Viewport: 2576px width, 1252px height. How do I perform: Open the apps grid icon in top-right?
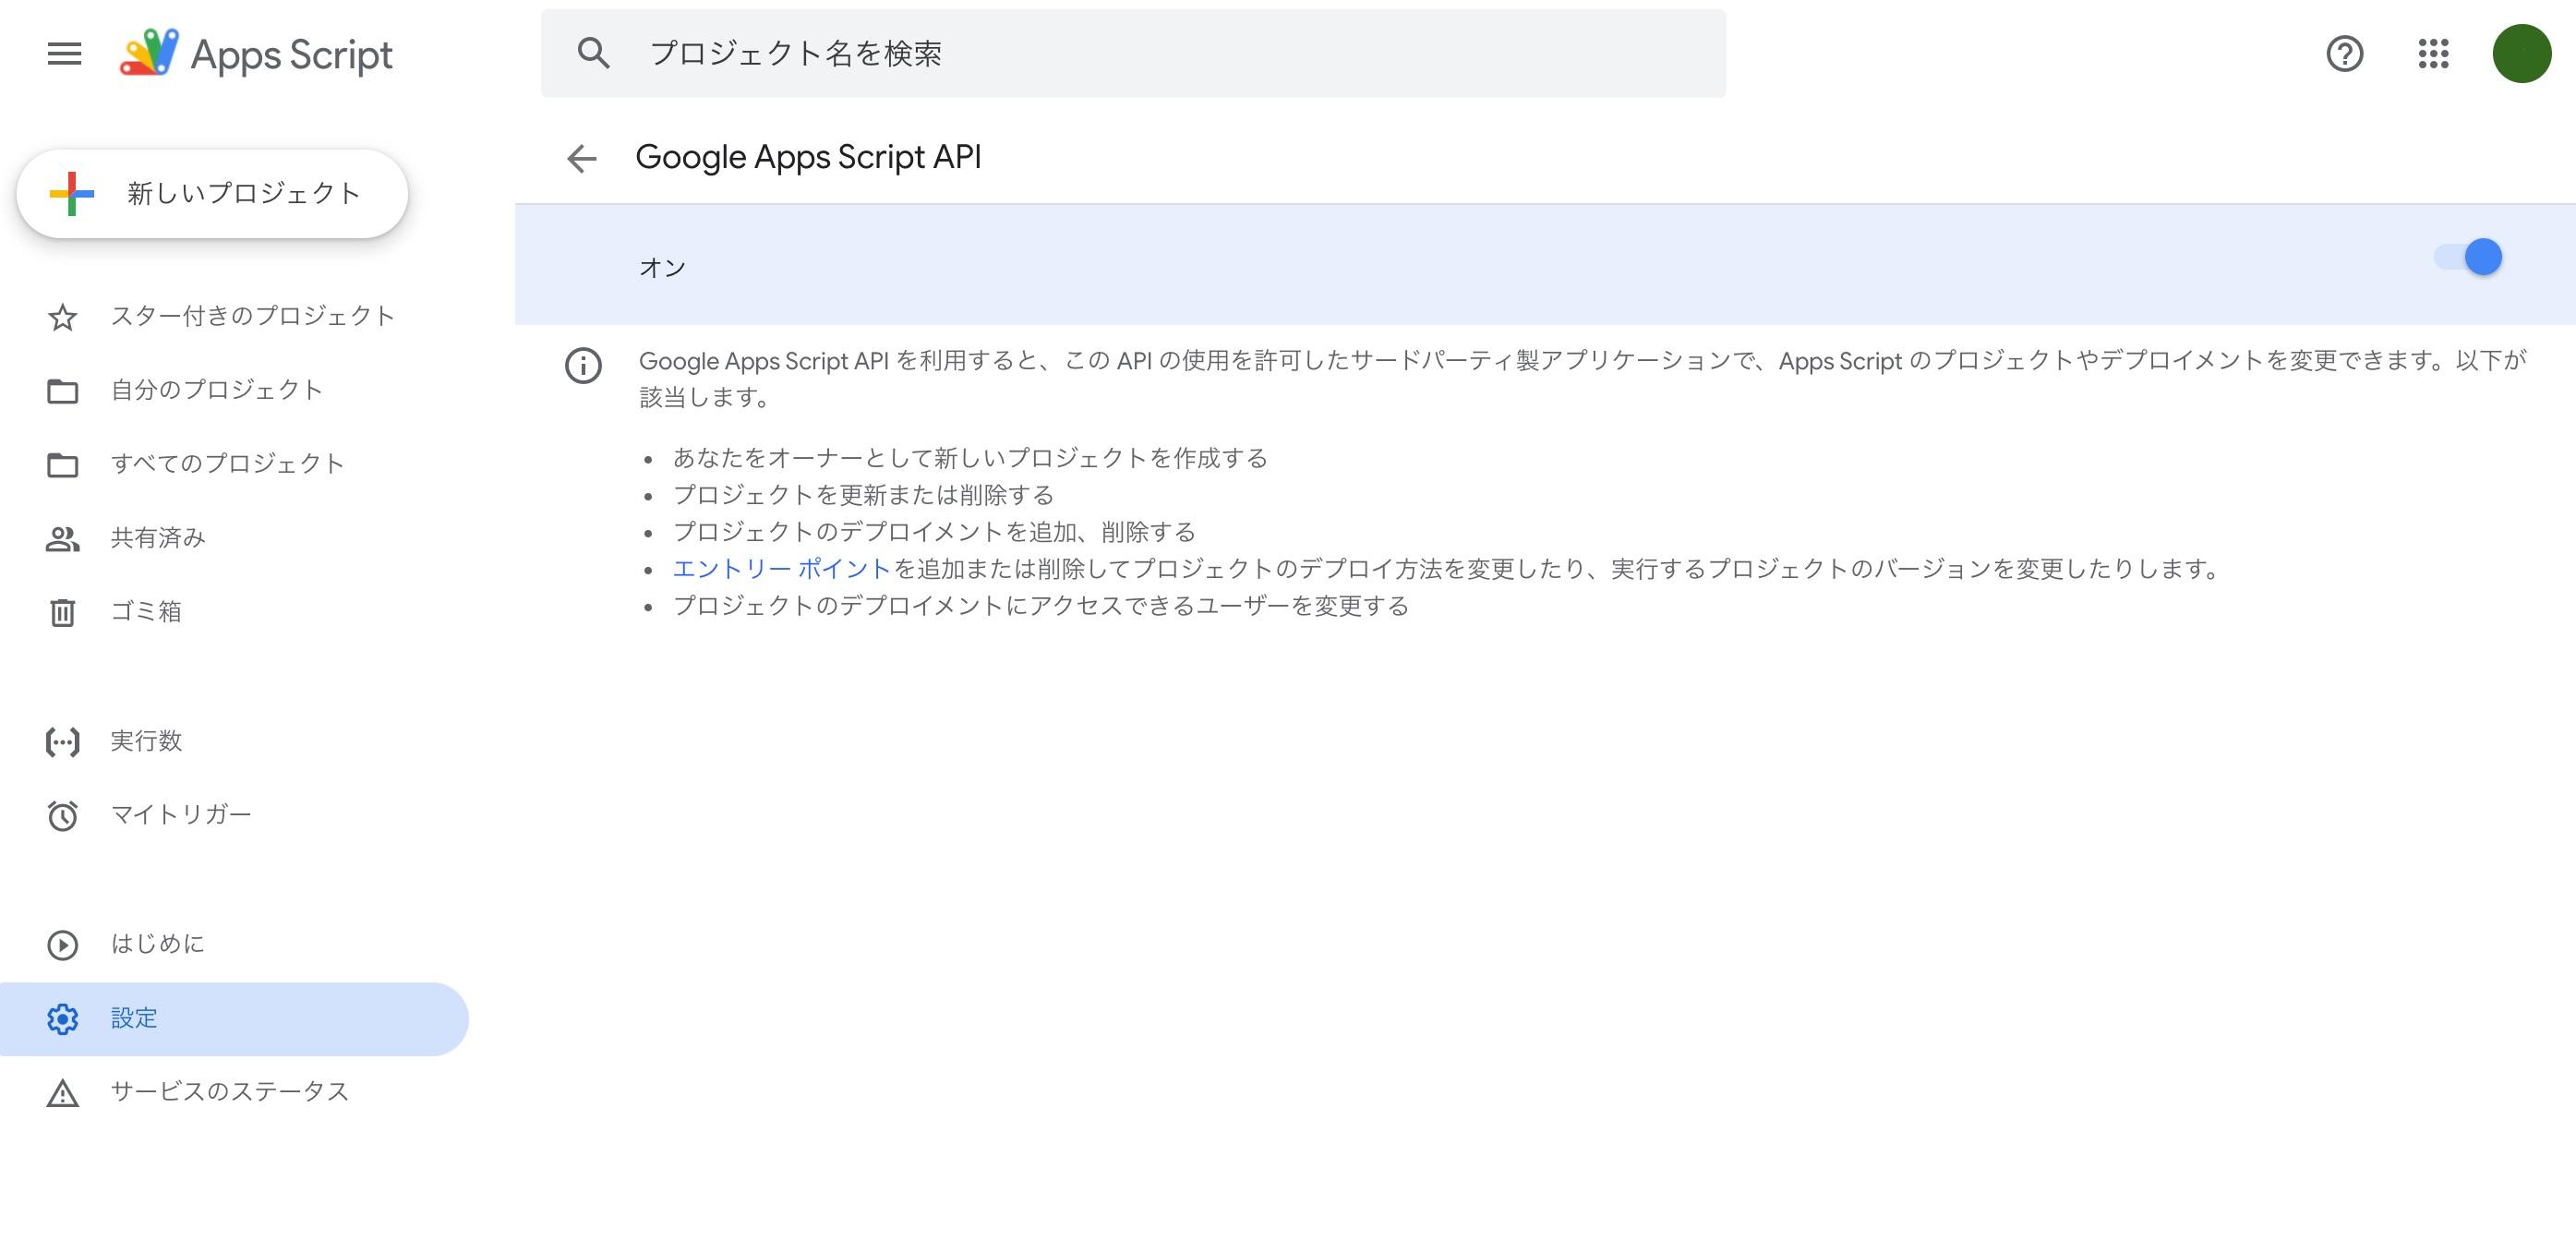pos(2438,53)
